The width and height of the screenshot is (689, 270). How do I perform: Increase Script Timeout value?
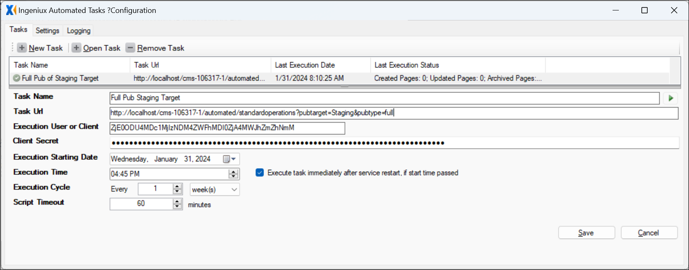pos(177,202)
